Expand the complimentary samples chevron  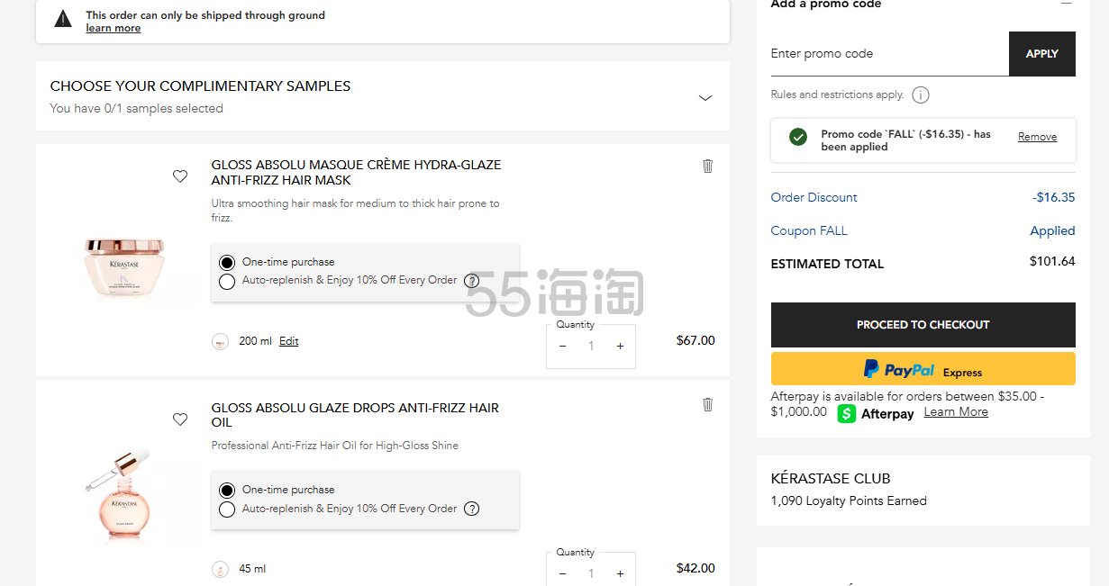pos(705,98)
